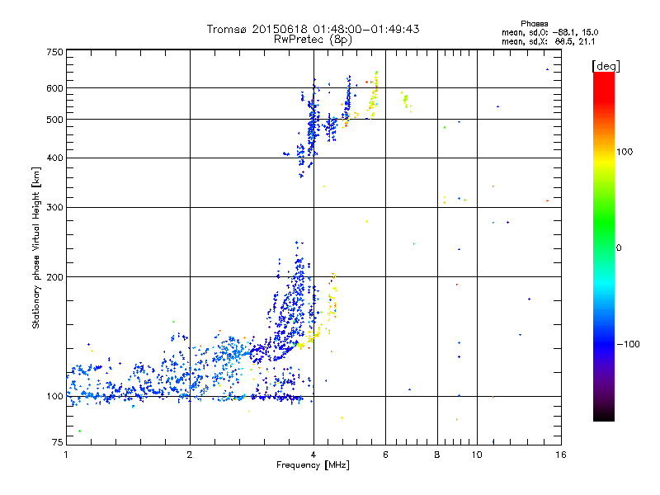
Task: Click the "4" frequency axis tick label
Action: tap(313, 455)
